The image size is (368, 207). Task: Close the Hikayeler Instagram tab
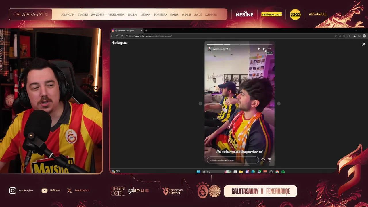pyautogui.click(x=141, y=30)
